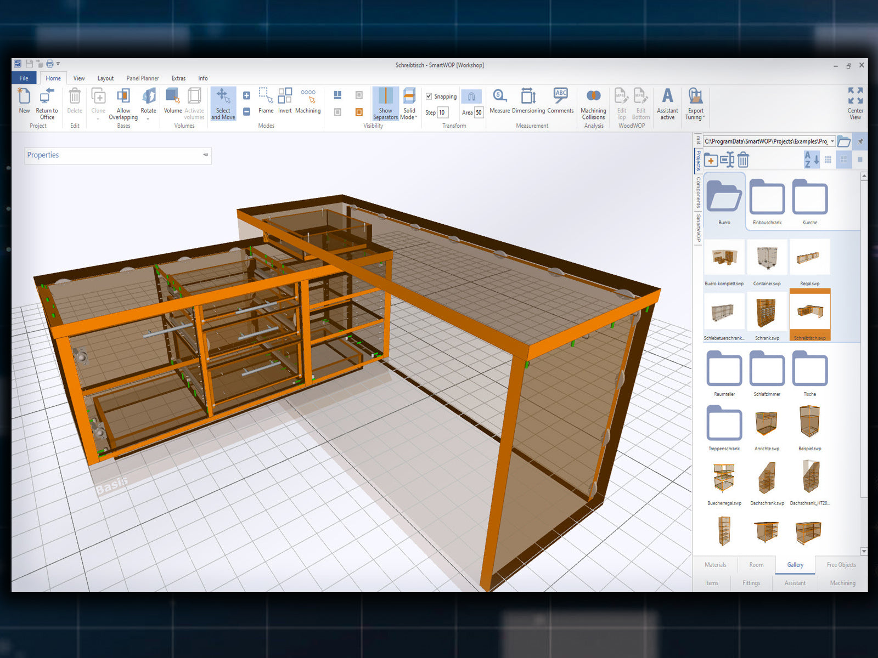The width and height of the screenshot is (878, 658).
Task: Activate the Select and Move mode
Action: click(223, 104)
